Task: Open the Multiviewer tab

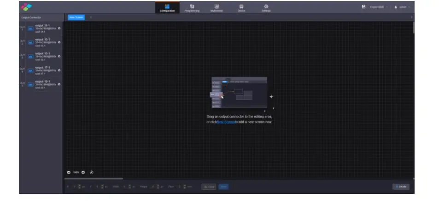Action: pos(217,8)
